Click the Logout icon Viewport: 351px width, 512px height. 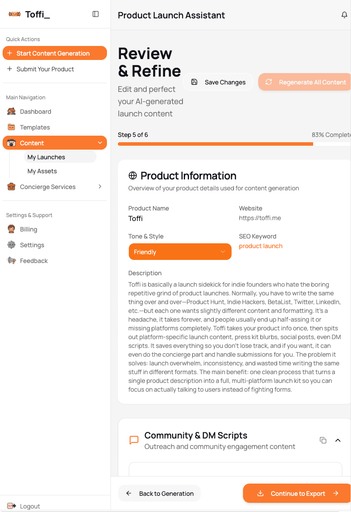(x=11, y=506)
